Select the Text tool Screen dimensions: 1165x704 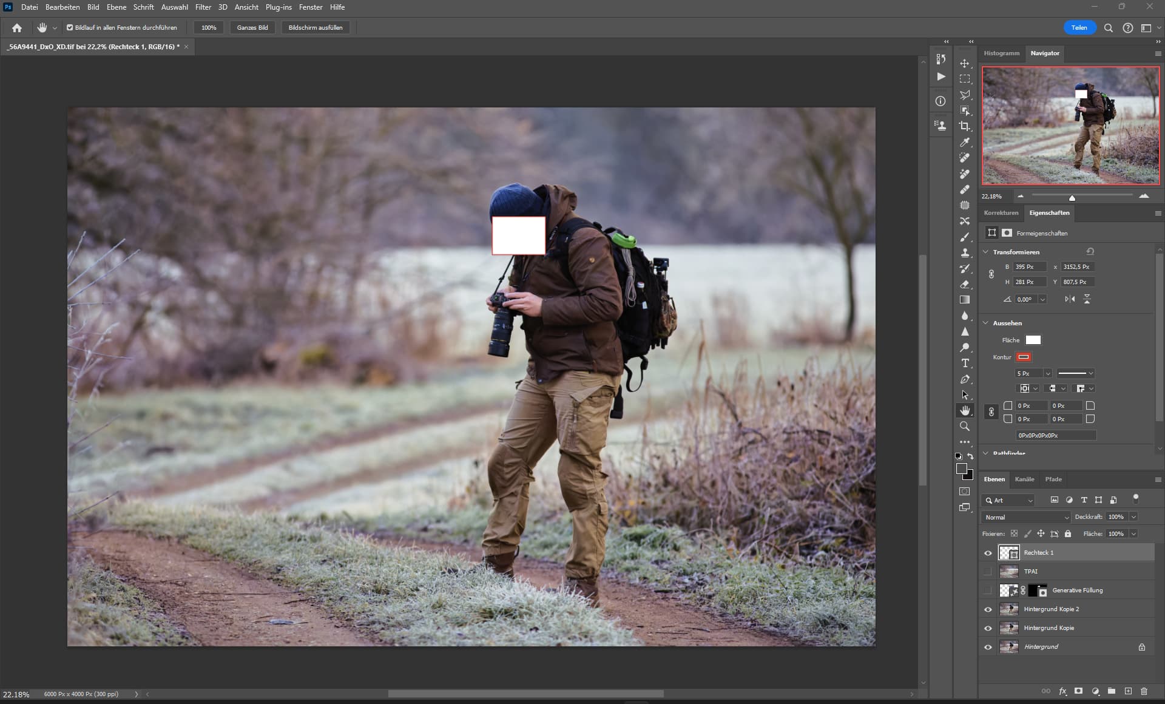pos(965,363)
